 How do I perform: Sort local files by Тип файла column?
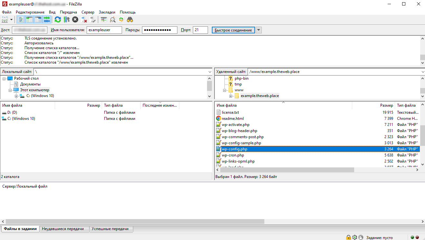(x=121, y=105)
